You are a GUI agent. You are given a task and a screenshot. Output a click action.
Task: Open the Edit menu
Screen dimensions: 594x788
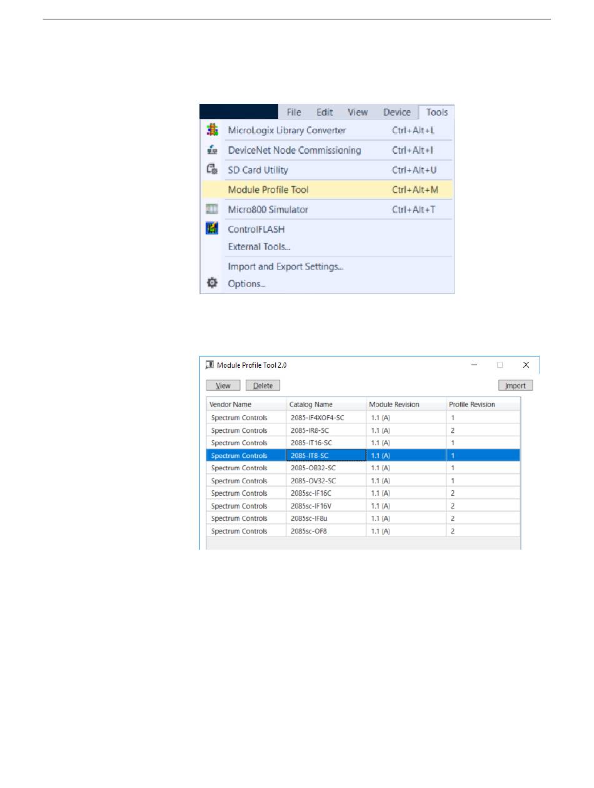pyautogui.click(x=325, y=112)
